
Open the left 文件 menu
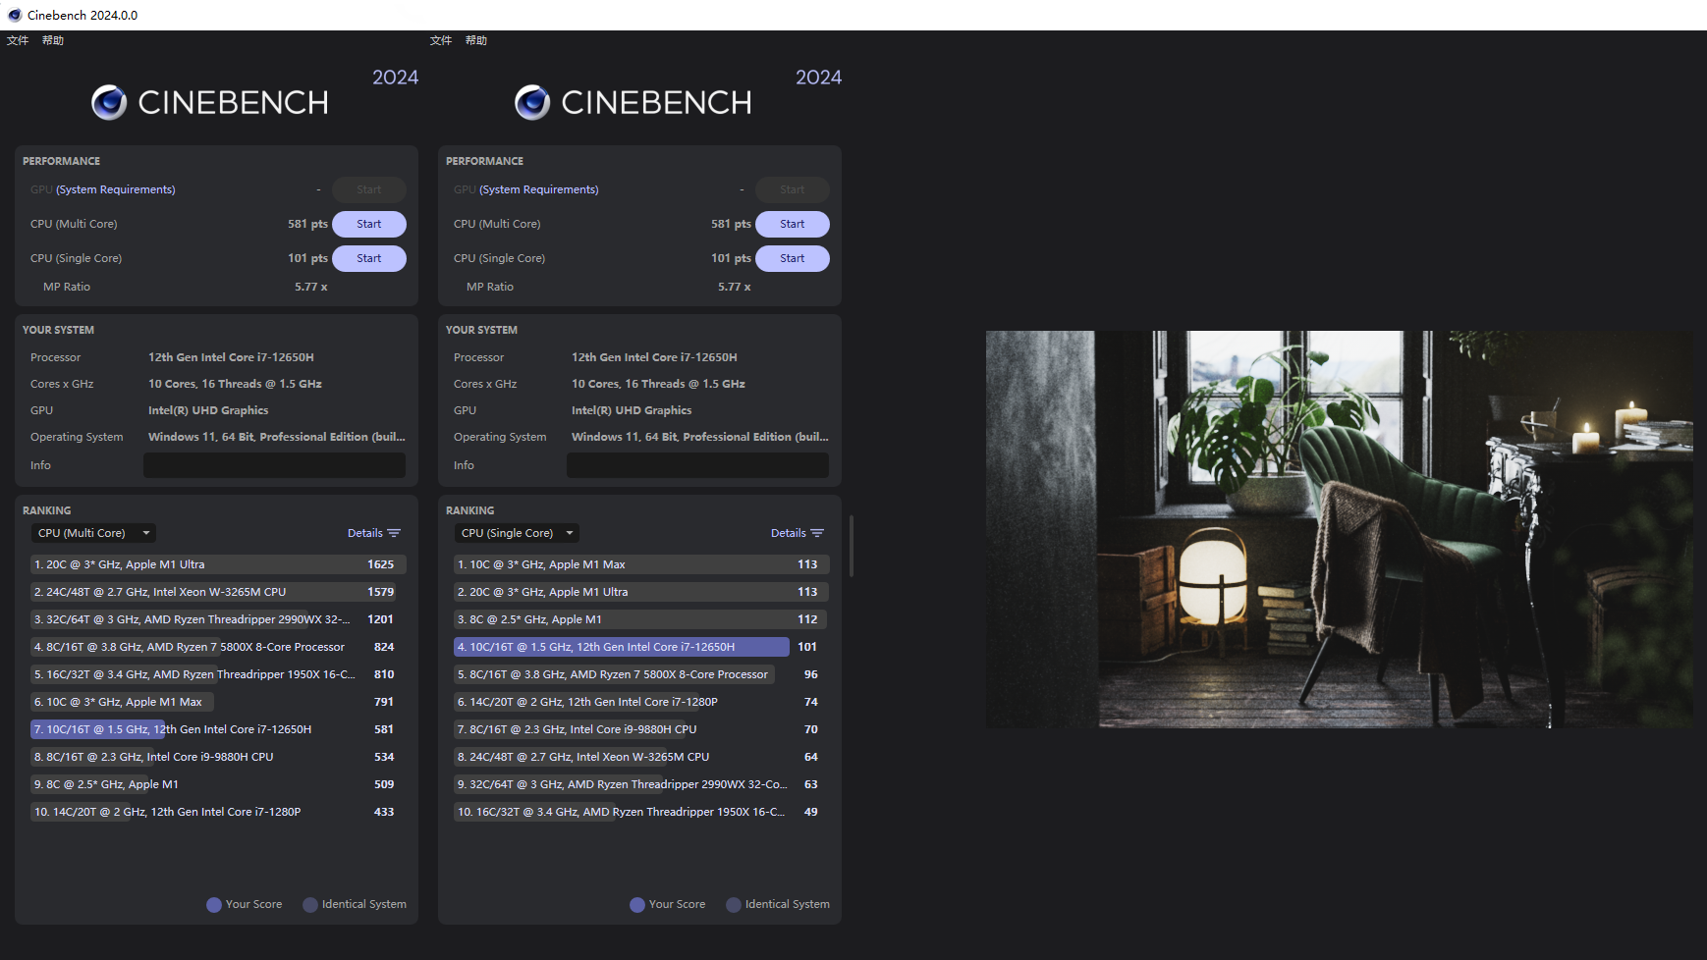coord(18,40)
